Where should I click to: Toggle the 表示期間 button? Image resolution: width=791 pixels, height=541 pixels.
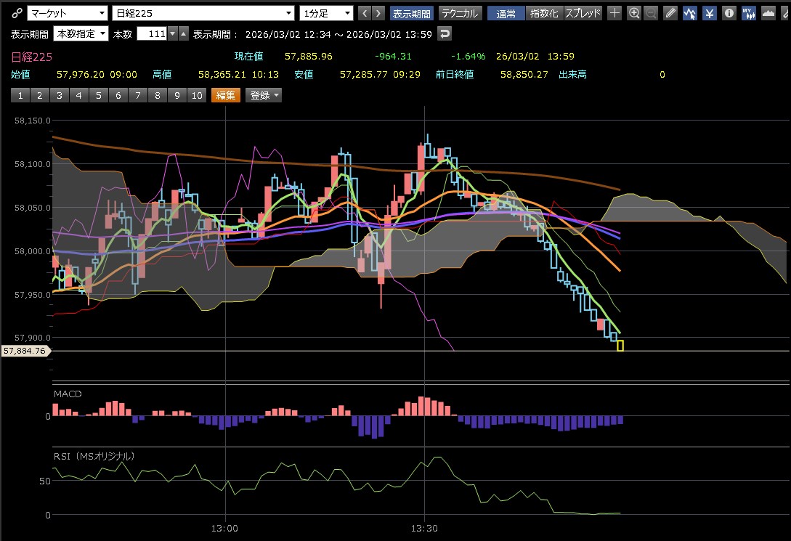(411, 13)
